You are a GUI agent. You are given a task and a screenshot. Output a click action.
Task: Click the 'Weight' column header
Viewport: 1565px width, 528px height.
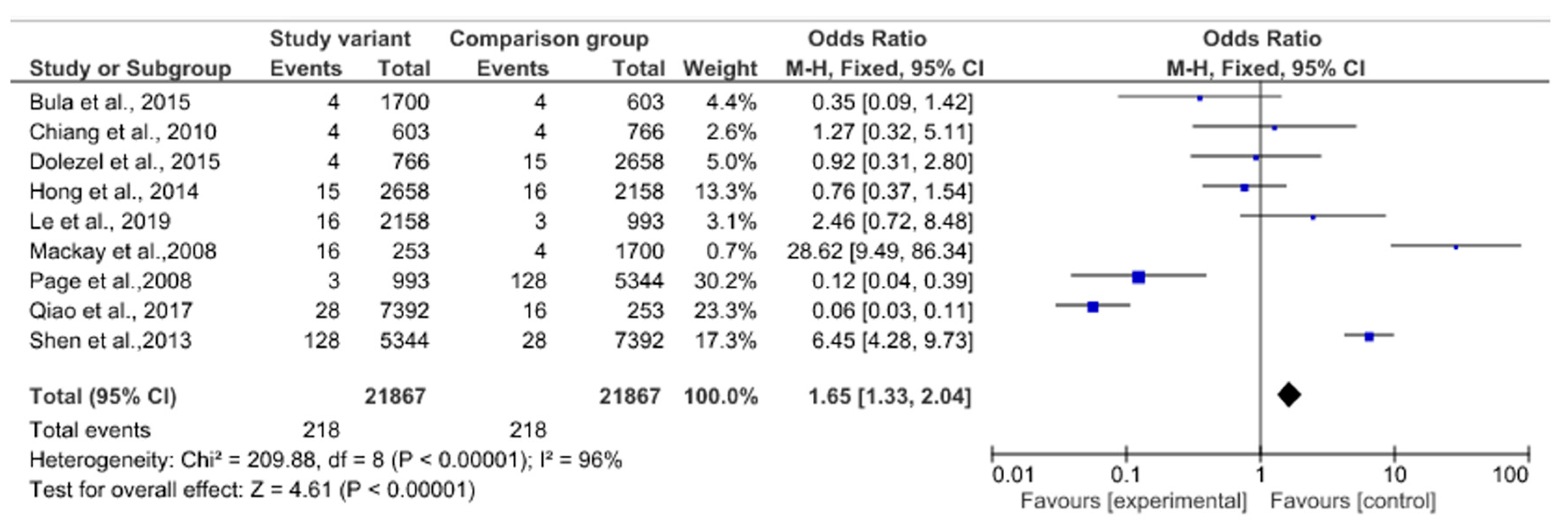point(720,69)
